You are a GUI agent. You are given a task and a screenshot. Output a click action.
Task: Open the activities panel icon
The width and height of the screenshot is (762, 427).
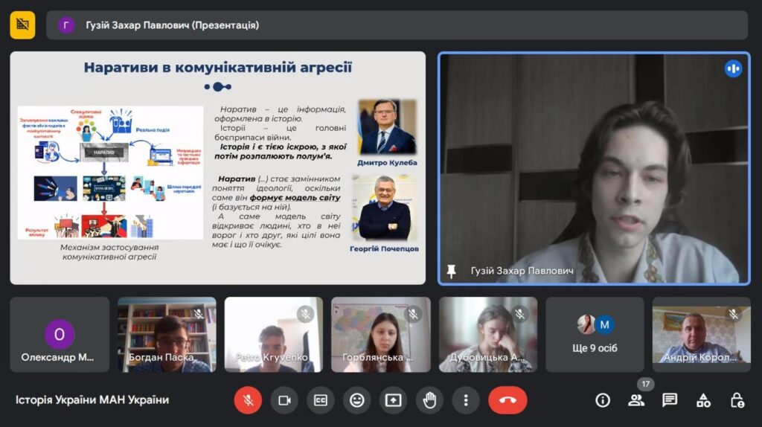tap(703, 400)
